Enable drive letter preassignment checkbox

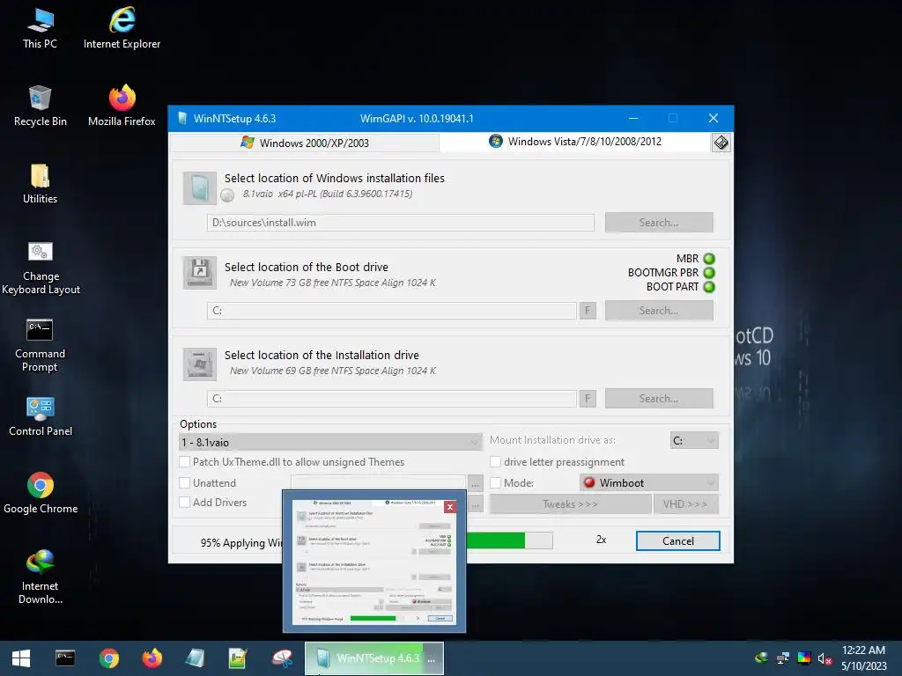tap(495, 461)
